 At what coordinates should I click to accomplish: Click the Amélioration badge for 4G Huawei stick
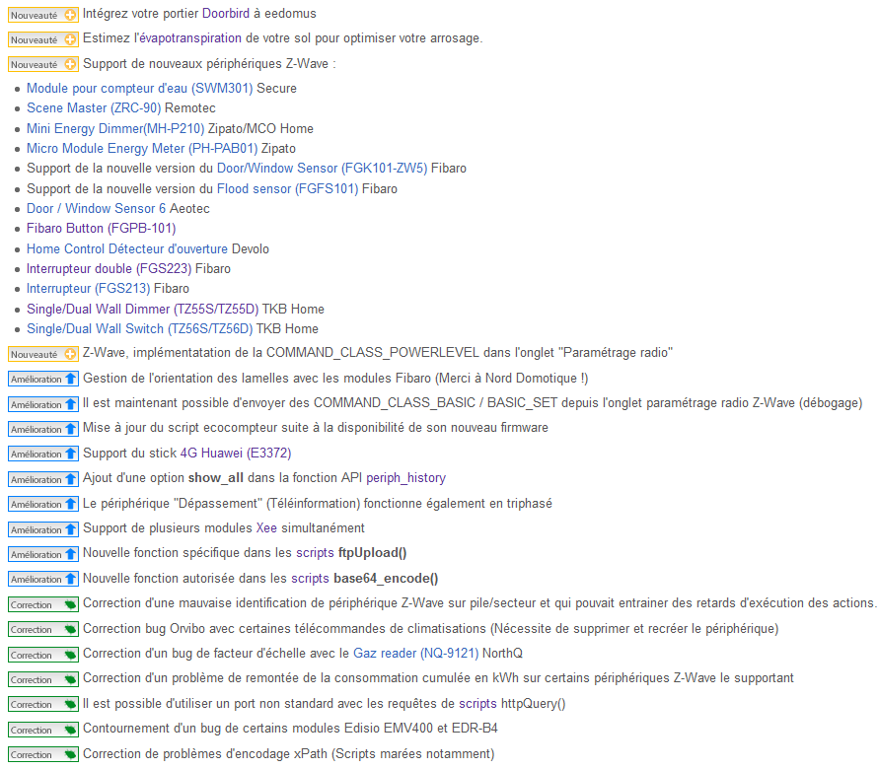pyautogui.click(x=43, y=454)
